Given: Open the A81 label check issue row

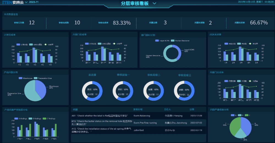Looking at the screenshot, I should 139,116.
